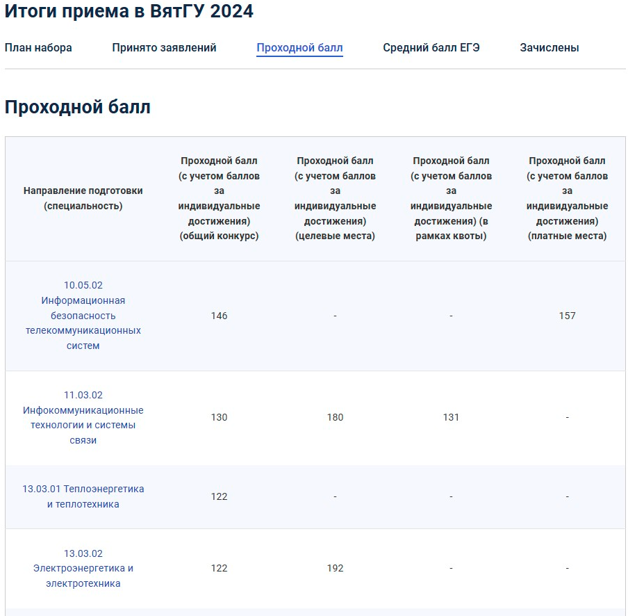The height and width of the screenshot is (616, 628).
Task: Select the value 180 in целевые места
Action: click(336, 418)
